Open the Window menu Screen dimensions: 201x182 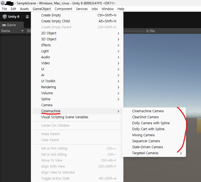click(108, 9)
